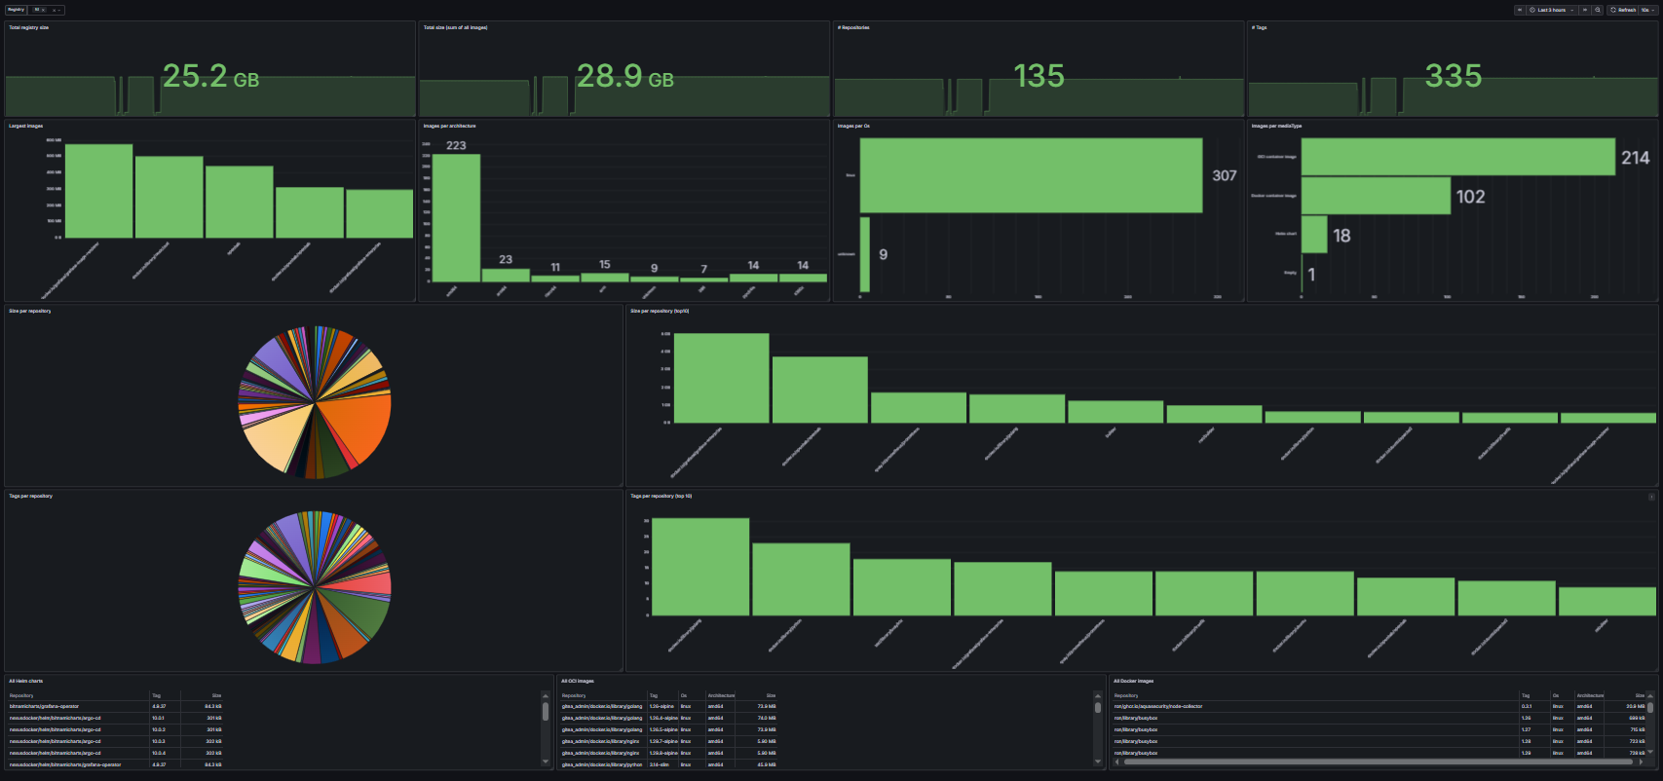
Task: Open 'Largest images' panel title
Action: click(25, 126)
